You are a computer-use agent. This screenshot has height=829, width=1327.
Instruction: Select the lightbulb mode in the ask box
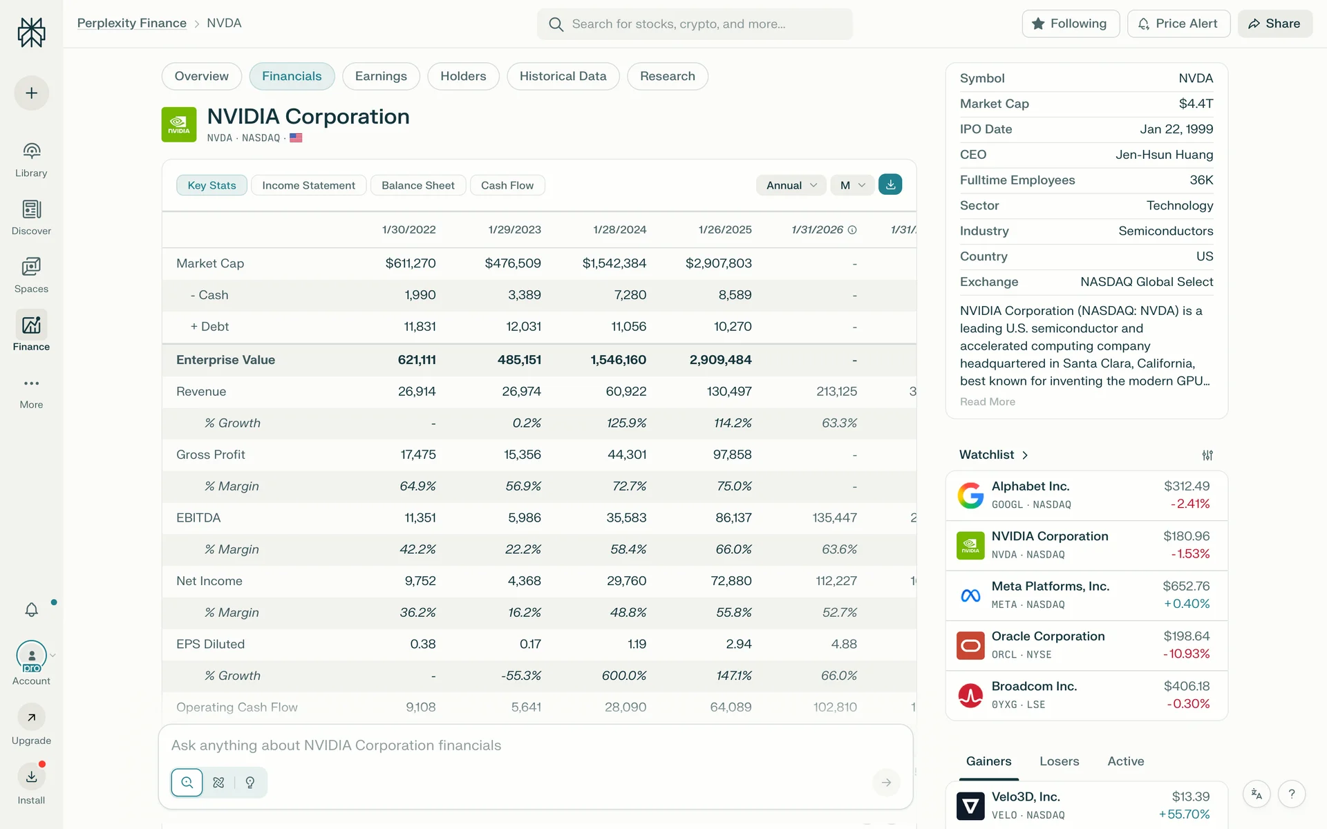click(x=250, y=783)
